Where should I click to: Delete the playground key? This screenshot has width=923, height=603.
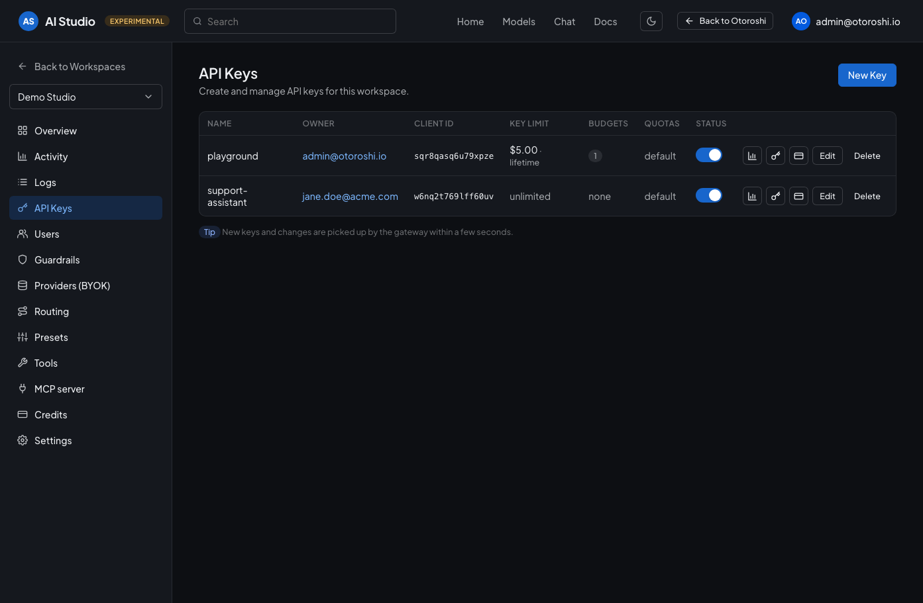point(867,156)
